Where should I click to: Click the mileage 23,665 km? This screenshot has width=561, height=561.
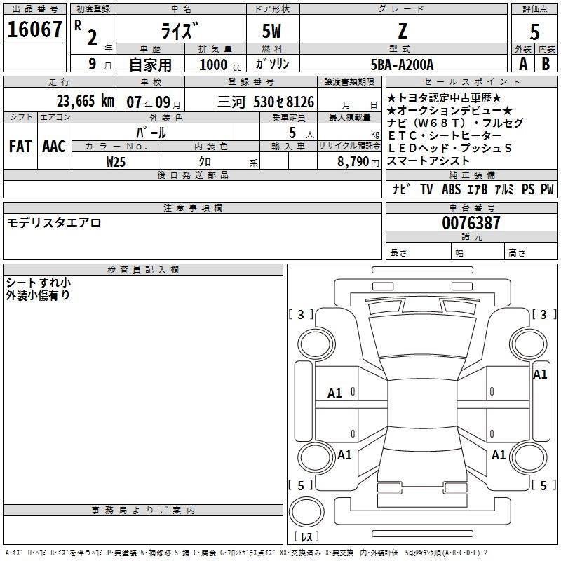click(86, 101)
